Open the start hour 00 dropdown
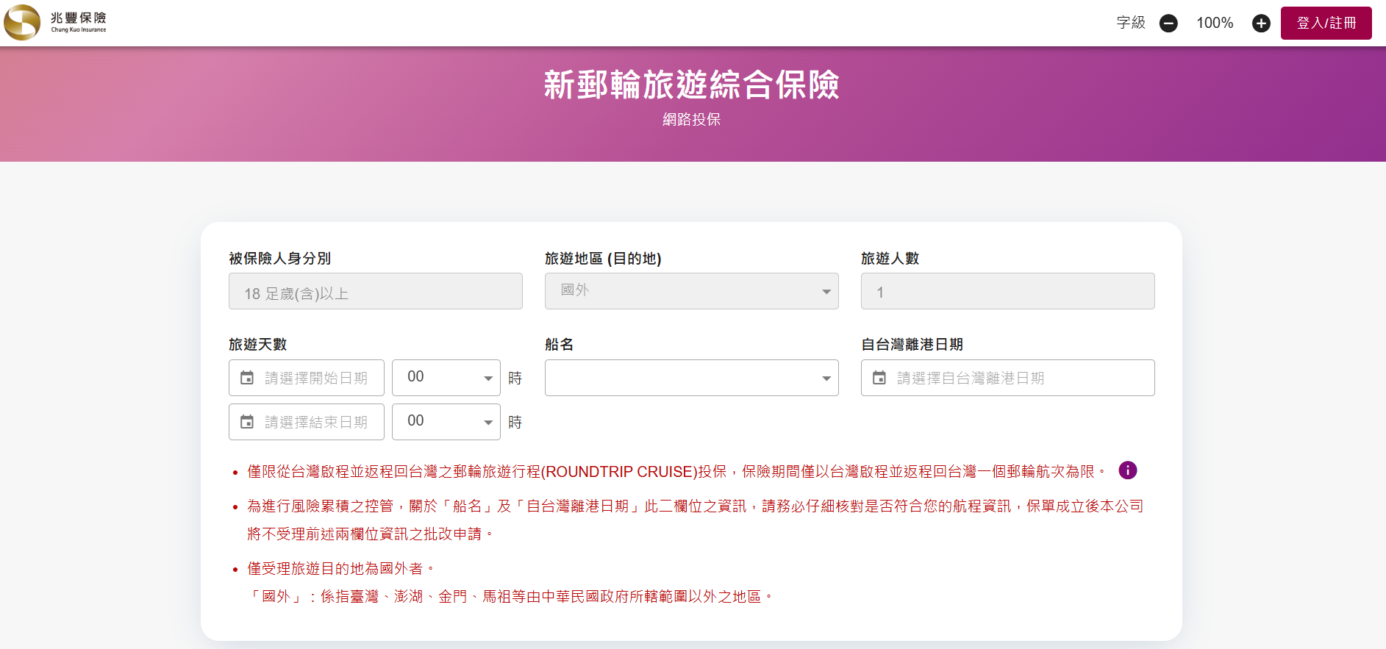Image resolution: width=1386 pixels, height=649 pixels. click(446, 378)
